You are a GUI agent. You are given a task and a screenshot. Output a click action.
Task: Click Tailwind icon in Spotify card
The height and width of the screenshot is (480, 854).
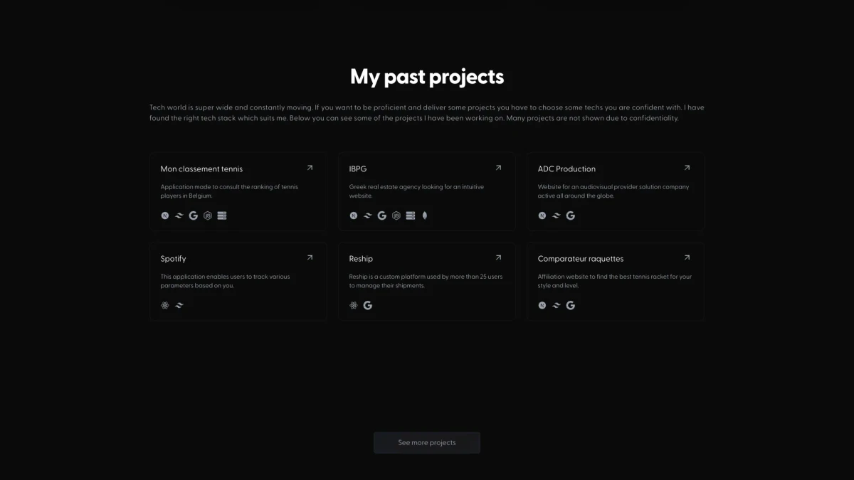point(179,305)
